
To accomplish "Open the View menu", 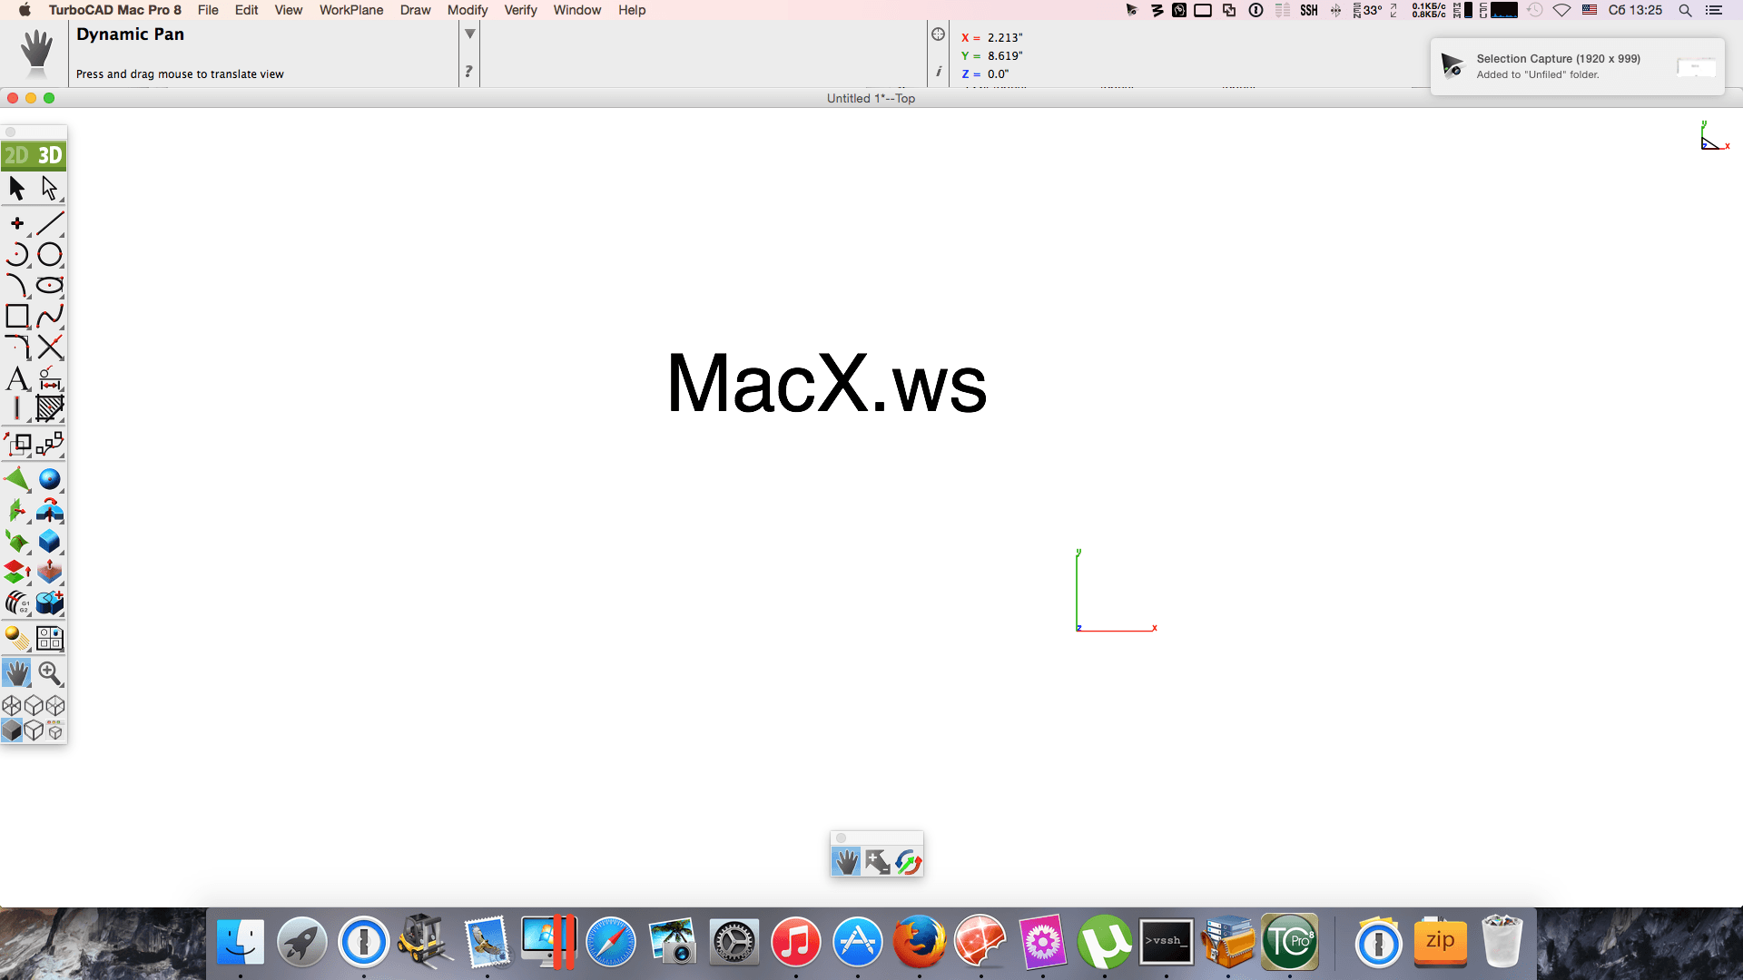I will click(x=289, y=10).
